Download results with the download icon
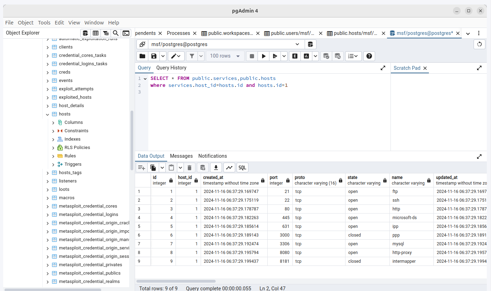The width and height of the screenshot is (491, 291). point(216,167)
